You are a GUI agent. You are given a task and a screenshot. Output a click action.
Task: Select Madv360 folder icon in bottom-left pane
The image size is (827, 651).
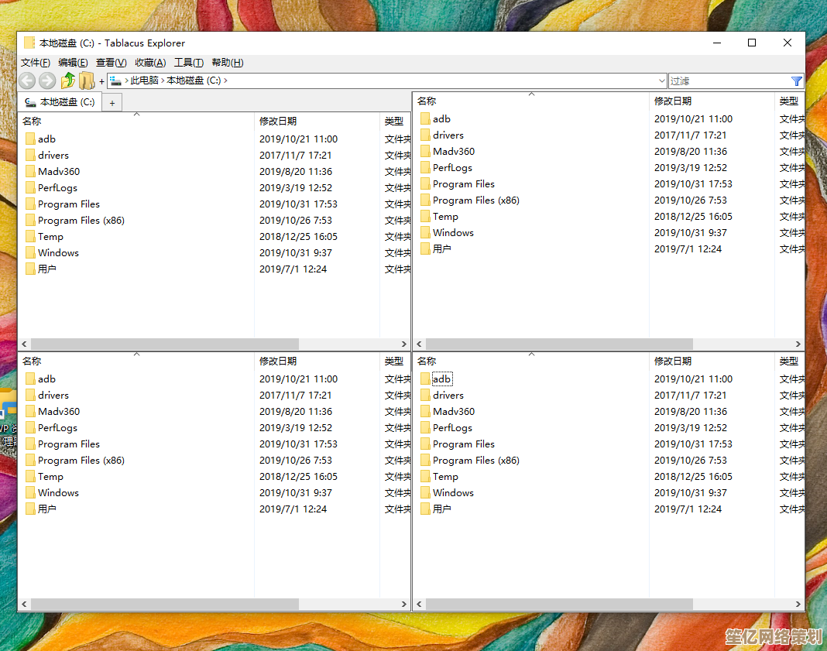tap(30, 411)
